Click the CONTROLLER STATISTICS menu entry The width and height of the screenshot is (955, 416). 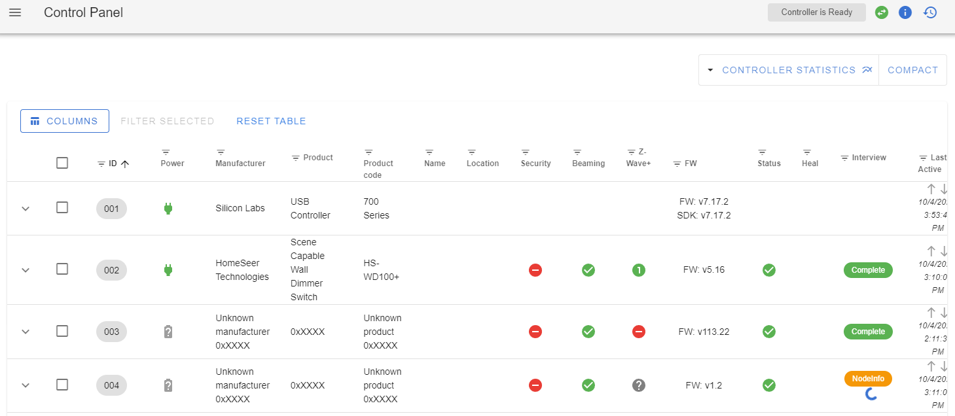[789, 70]
